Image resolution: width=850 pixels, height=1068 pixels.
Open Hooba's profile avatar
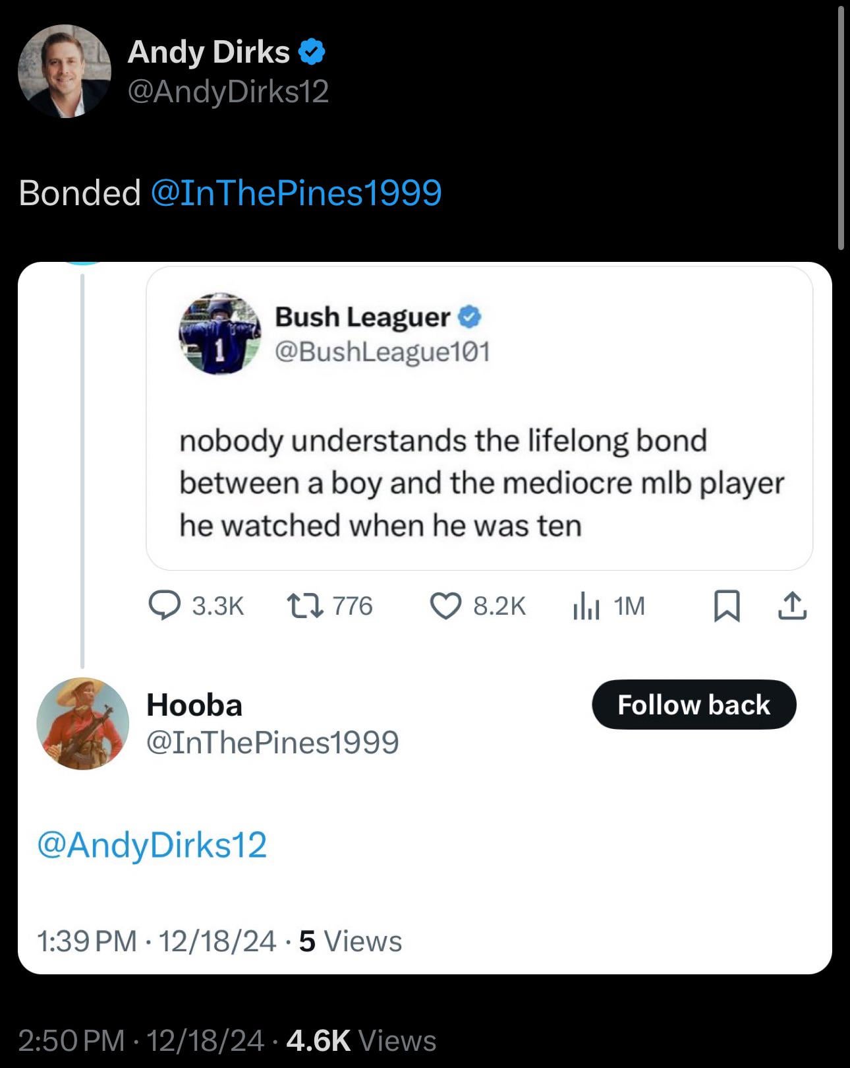(x=82, y=724)
